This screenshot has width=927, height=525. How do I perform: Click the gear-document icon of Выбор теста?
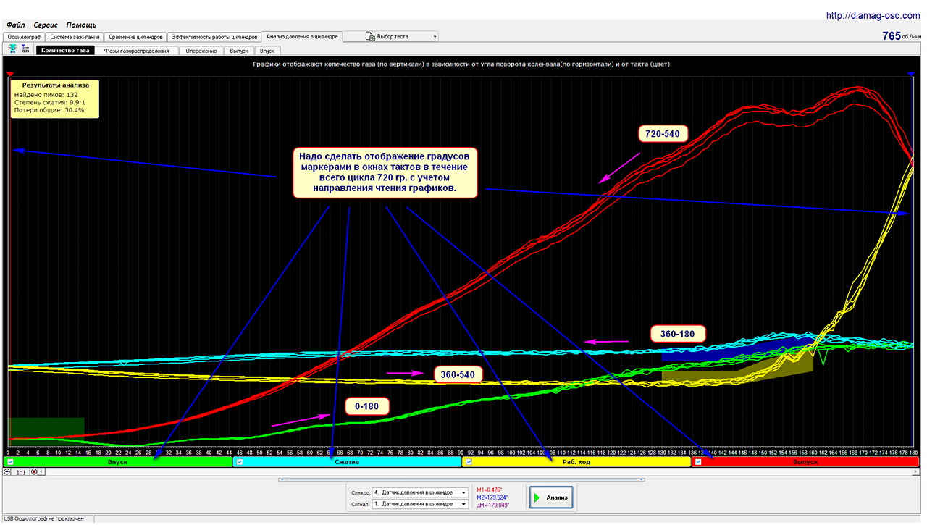coord(370,36)
